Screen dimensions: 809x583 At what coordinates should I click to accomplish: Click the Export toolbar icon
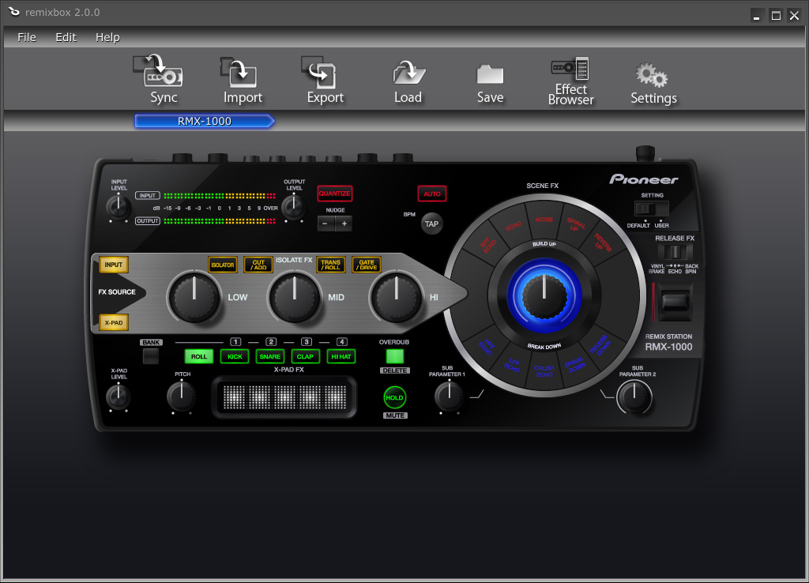coord(324,80)
